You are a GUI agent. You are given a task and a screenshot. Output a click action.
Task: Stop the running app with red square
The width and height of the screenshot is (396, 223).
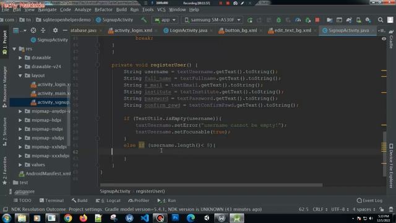(x=317, y=20)
